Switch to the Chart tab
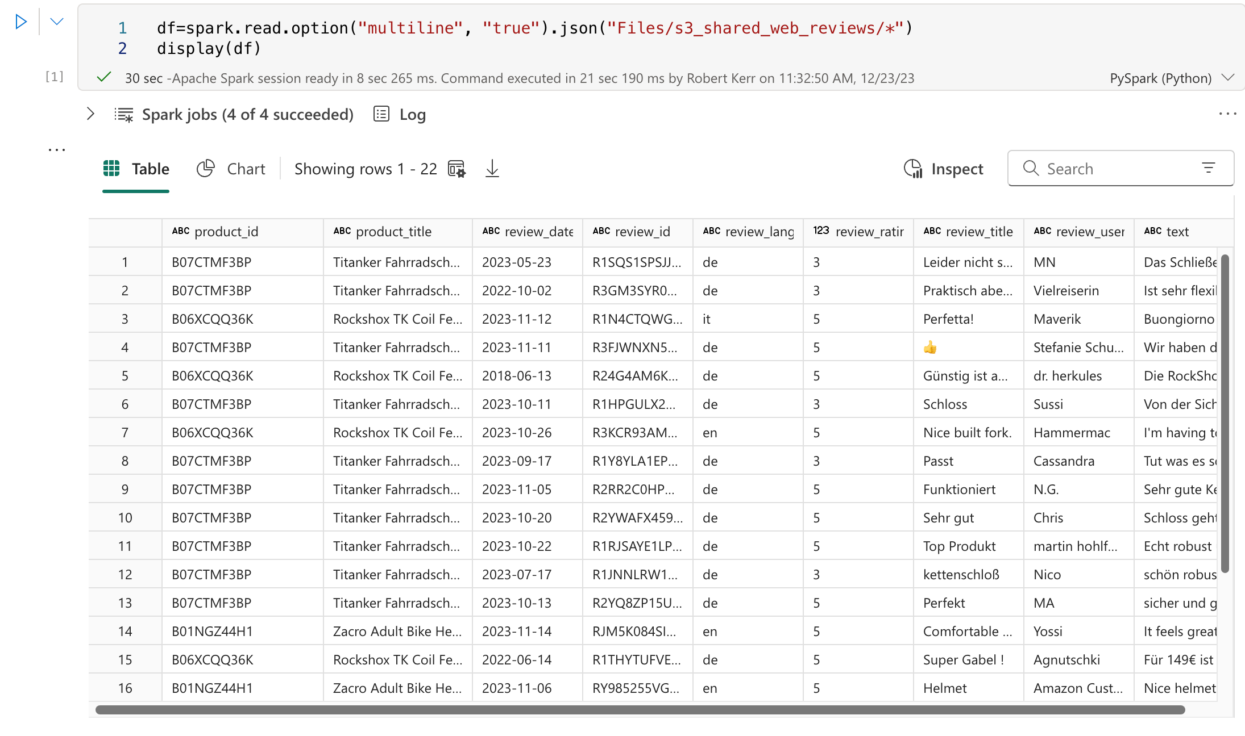The height and width of the screenshot is (736, 1245). 231,169
